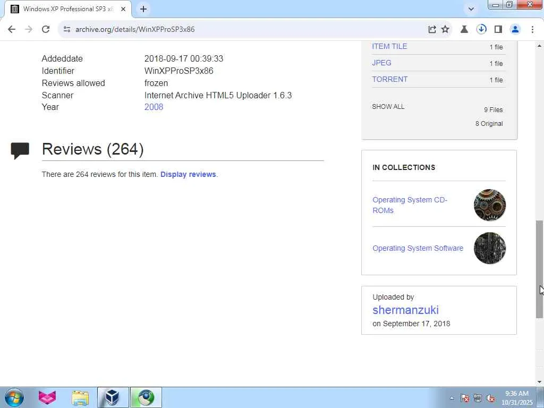This screenshot has width=544, height=408.
Task: View site information icon in address bar
Action: (x=67, y=30)
